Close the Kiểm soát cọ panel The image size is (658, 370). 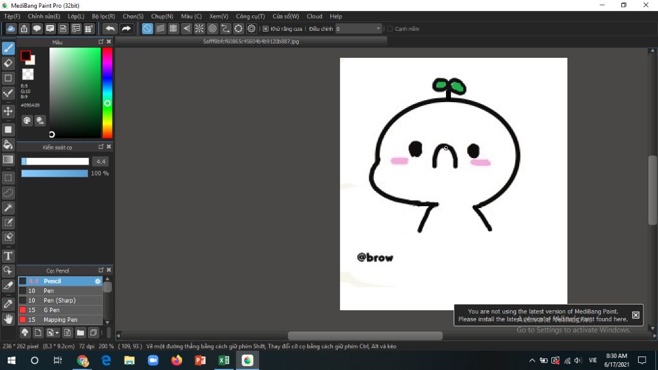click(x=109, y=146)
